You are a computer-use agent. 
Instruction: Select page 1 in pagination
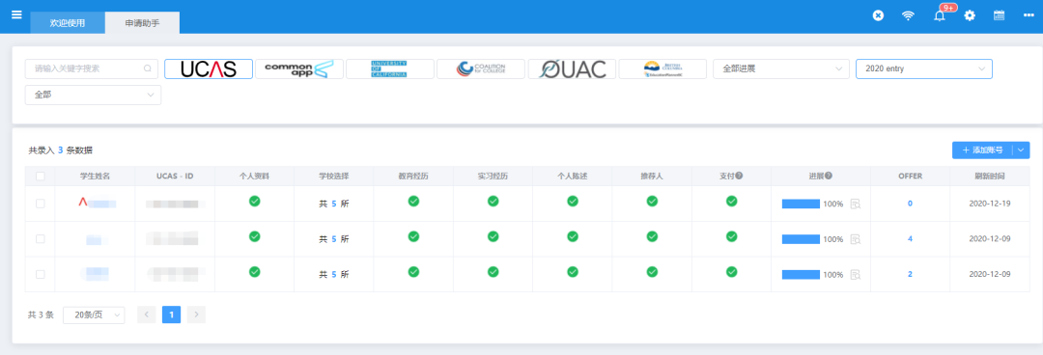(x=171, y=315)
